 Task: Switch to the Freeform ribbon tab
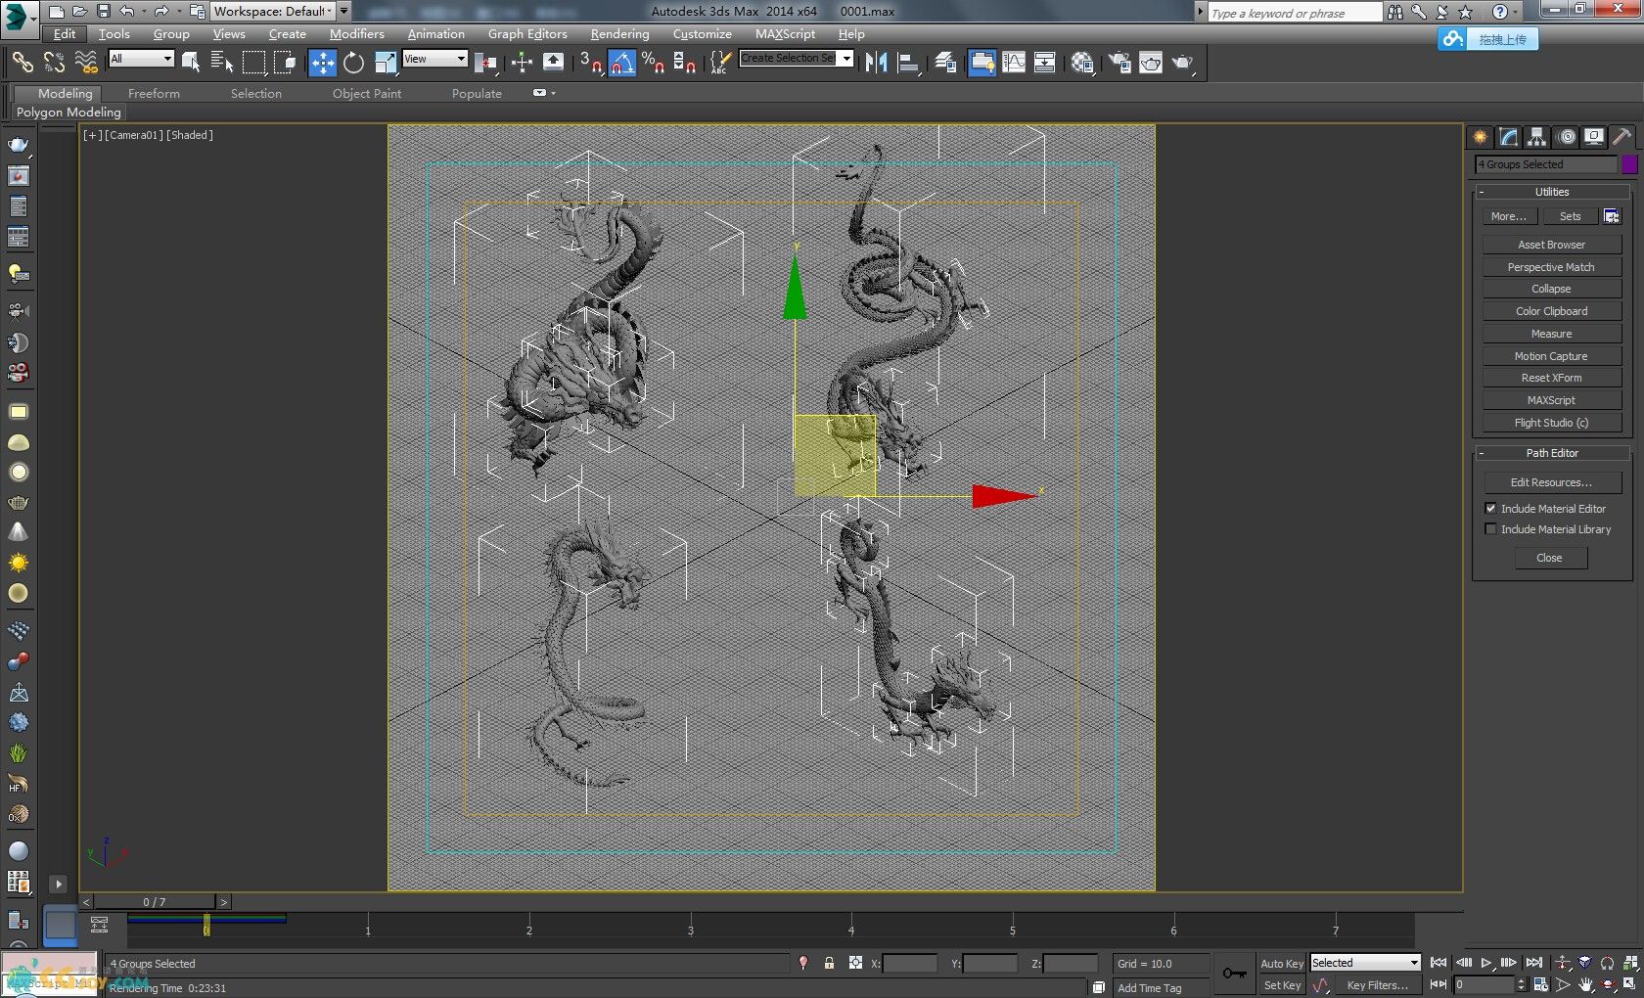point(154,93)
